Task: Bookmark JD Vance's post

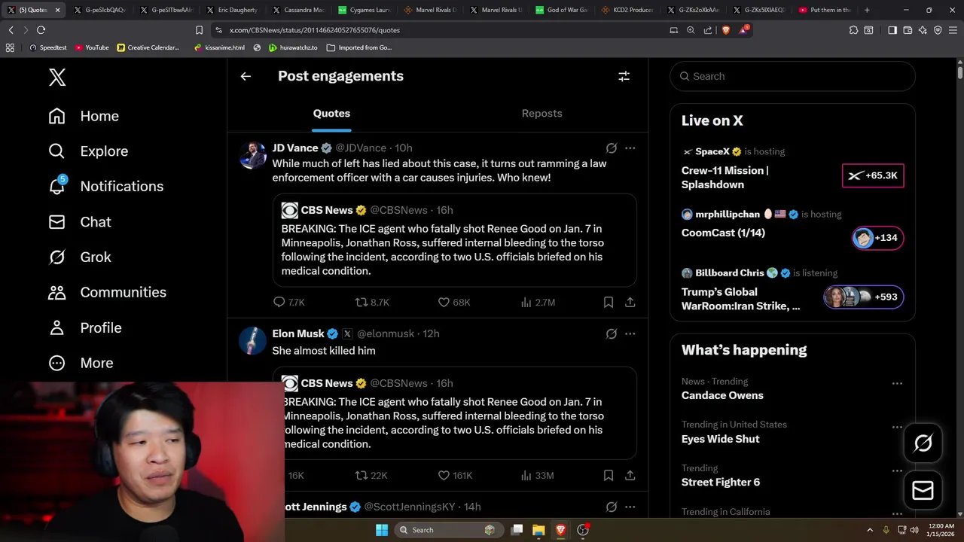Action: click(608, 302)
